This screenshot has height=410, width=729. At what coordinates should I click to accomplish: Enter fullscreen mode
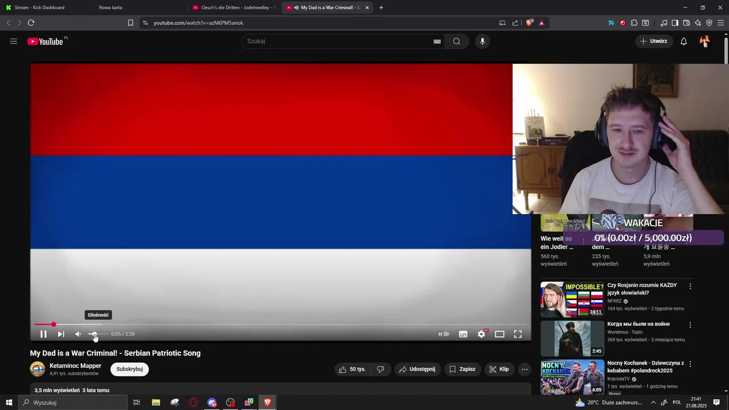pyautogui.click(x=518, y=334)
